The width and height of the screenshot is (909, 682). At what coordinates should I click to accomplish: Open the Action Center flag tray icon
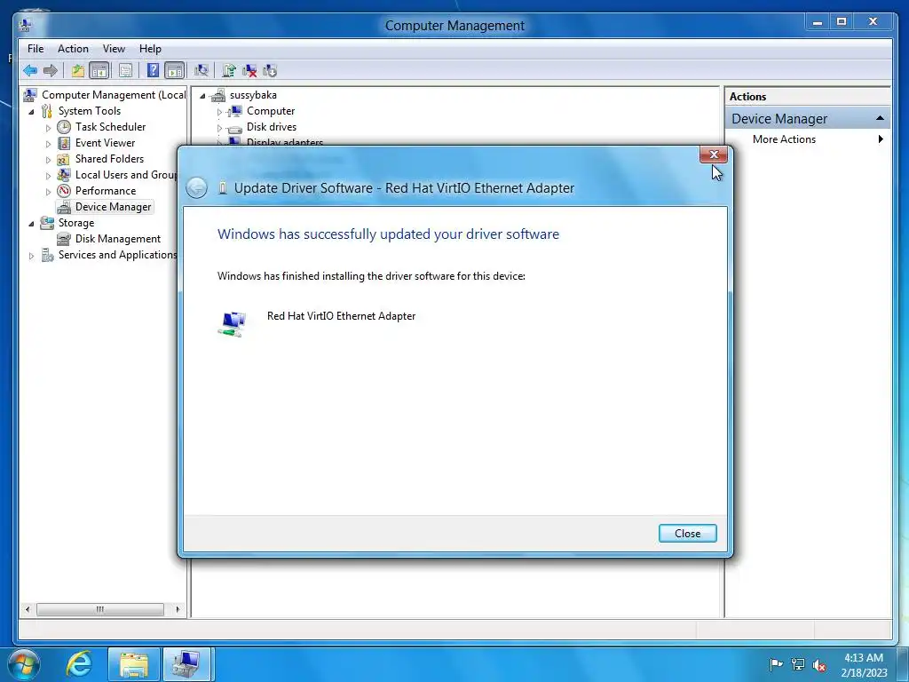pyautogui.click(x=776, y=664)
